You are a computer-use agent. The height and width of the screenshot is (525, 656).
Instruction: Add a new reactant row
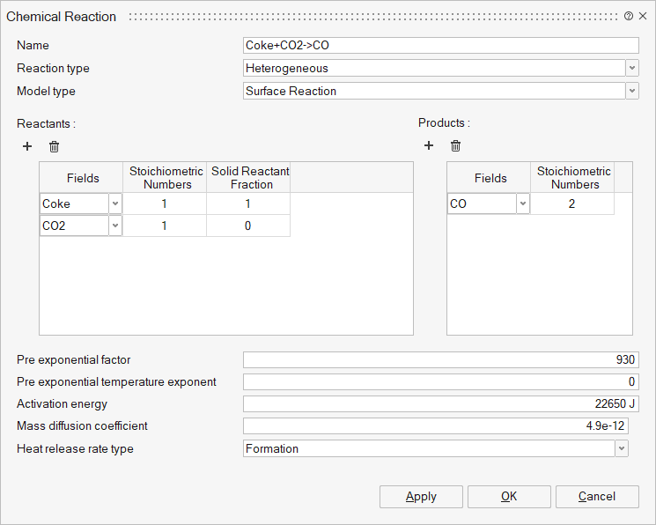pos(27,146)
